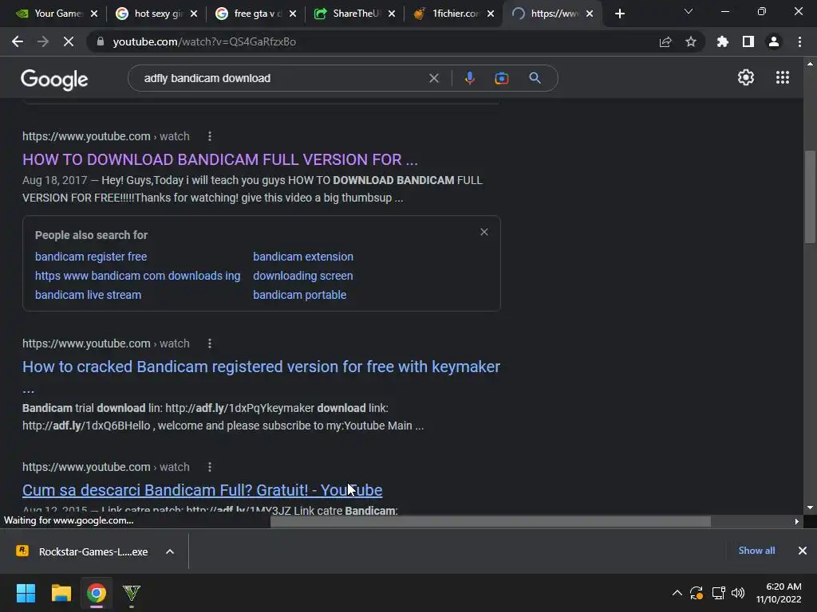Click the horizontal scrollbar thumb
This screenshot has height=612, width=817.
(x=491, y=521)
